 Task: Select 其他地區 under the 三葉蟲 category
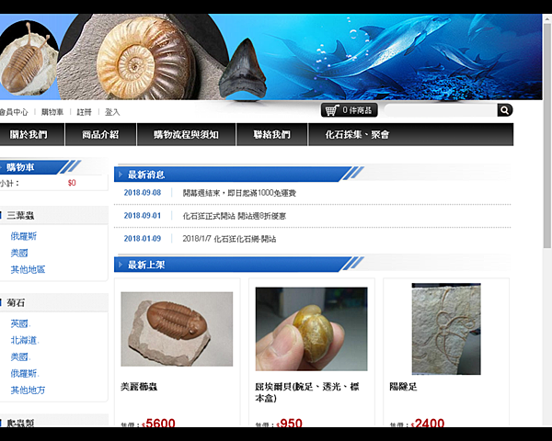coord(28,269)
